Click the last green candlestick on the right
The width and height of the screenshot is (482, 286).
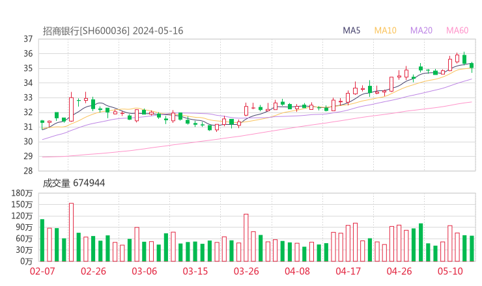pos(472,66)
